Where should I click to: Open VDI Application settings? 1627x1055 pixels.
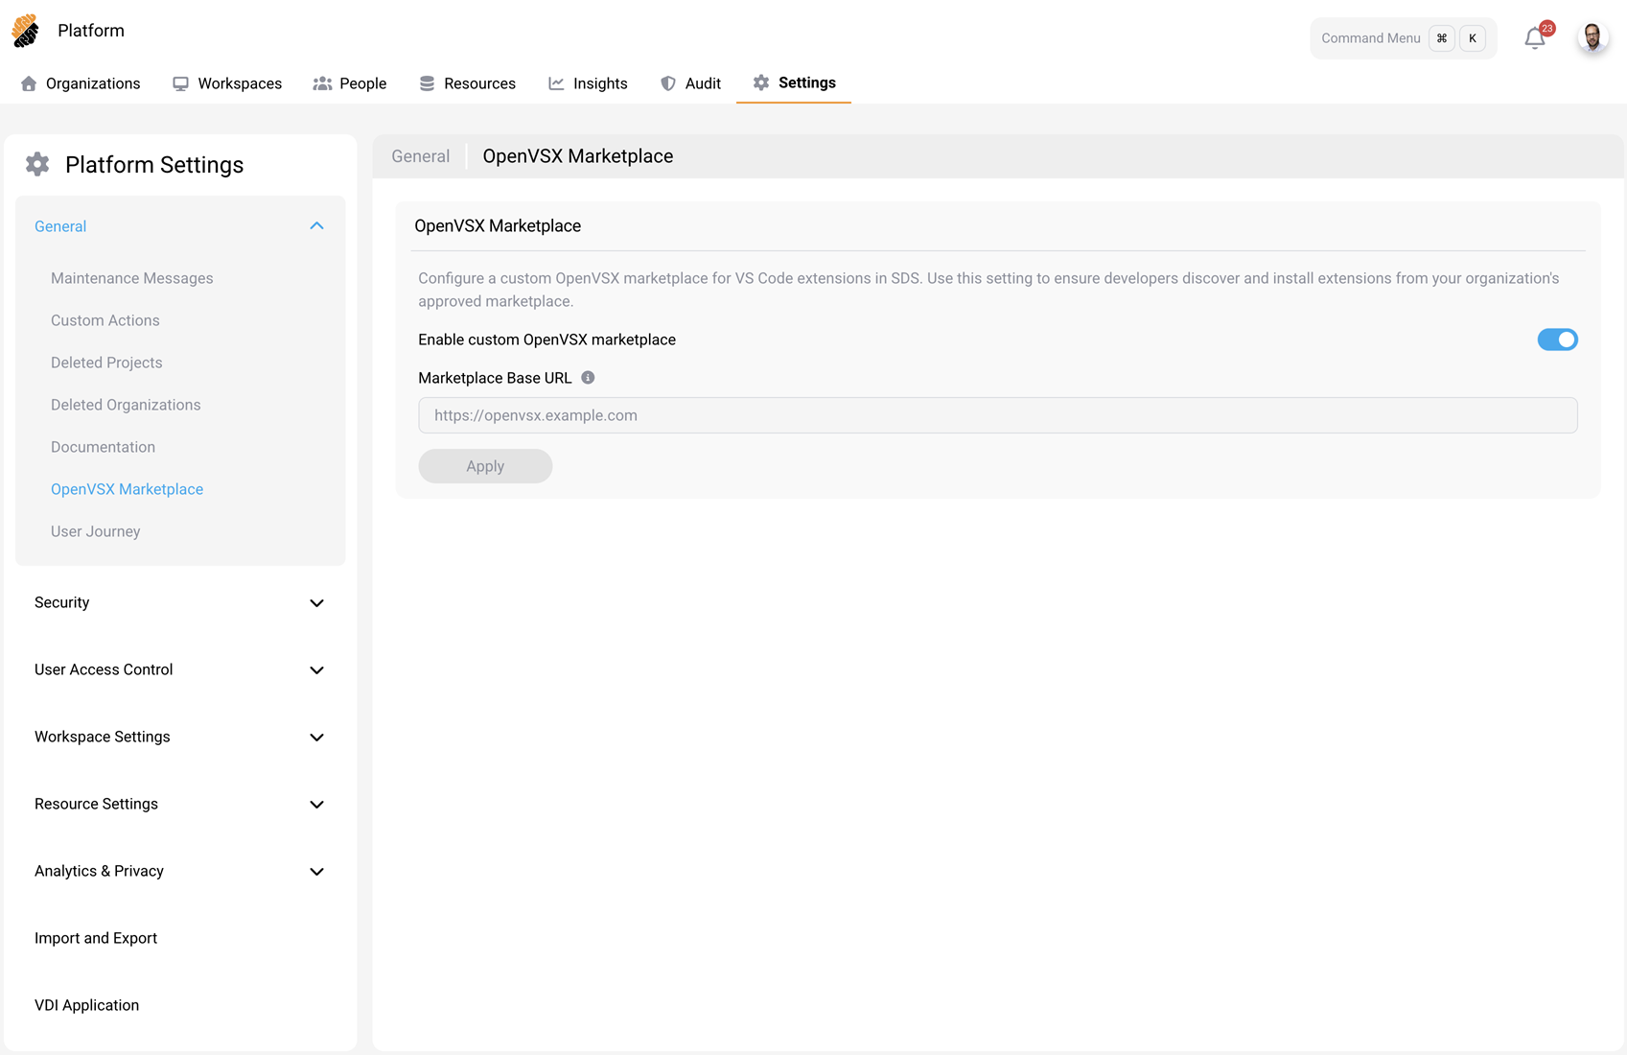(86, 1005)
